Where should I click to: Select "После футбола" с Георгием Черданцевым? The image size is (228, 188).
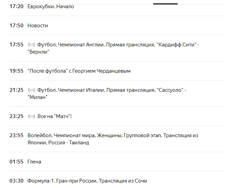point(79,71)
